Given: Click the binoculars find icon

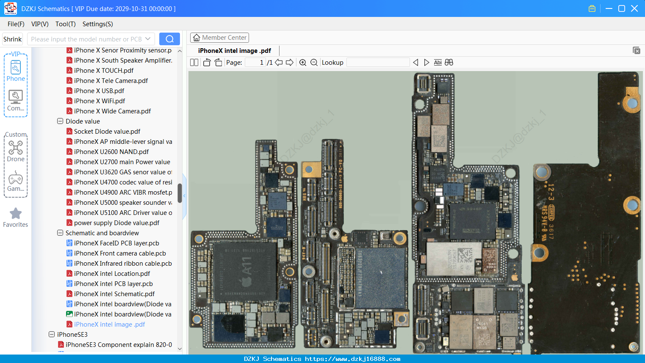Looking at the screenshot, I should coord(449,63).
